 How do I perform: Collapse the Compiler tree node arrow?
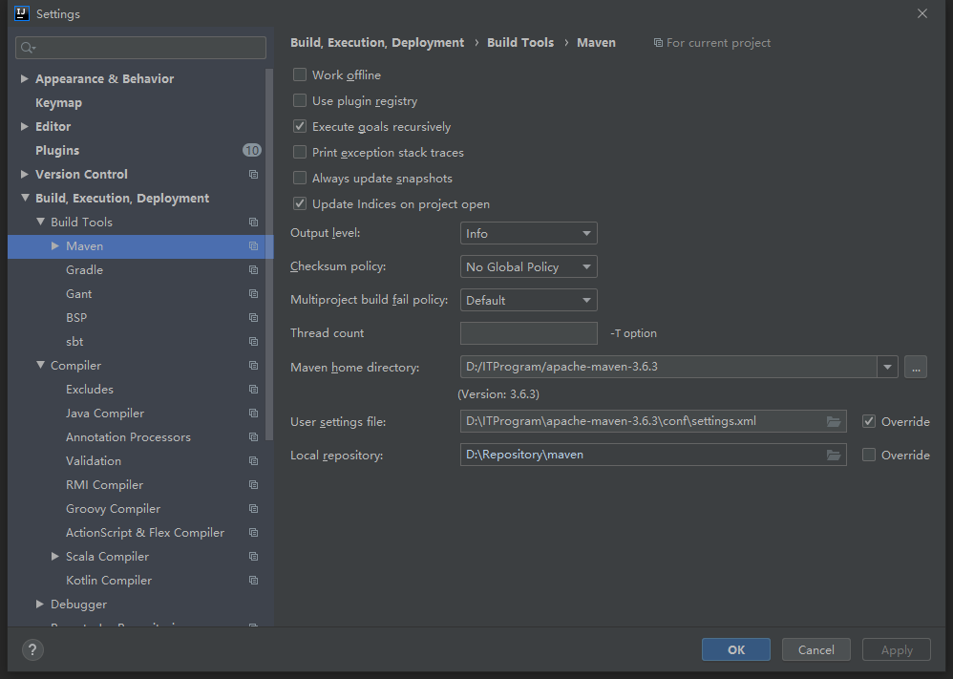pyautogui.click(x=40, y=366)
